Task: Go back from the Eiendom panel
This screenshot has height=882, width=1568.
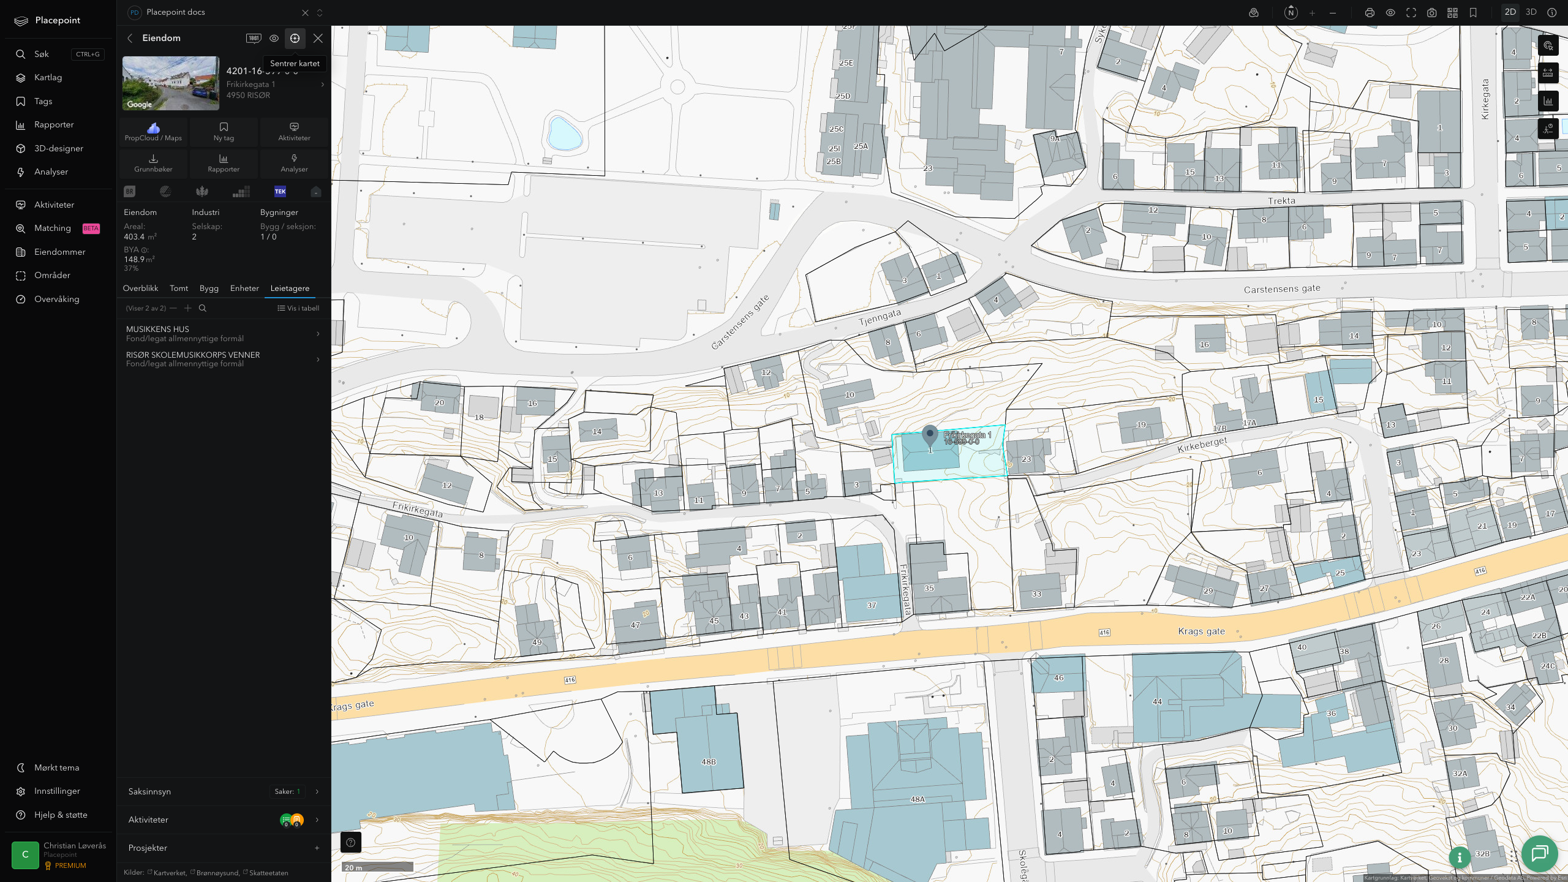Action: [x=130, y=38]
